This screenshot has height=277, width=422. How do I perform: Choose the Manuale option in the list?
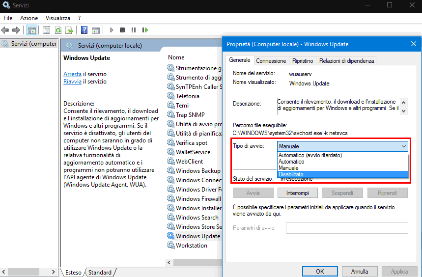[342, 168]
